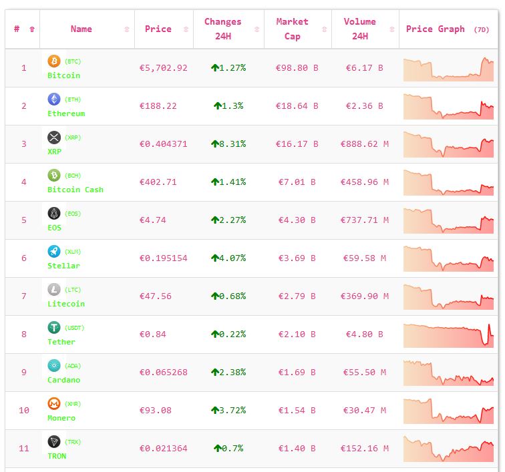This screenshot has height=472, width=505.
Task: Sort by Changes 24H header
Action: point(222,29)
